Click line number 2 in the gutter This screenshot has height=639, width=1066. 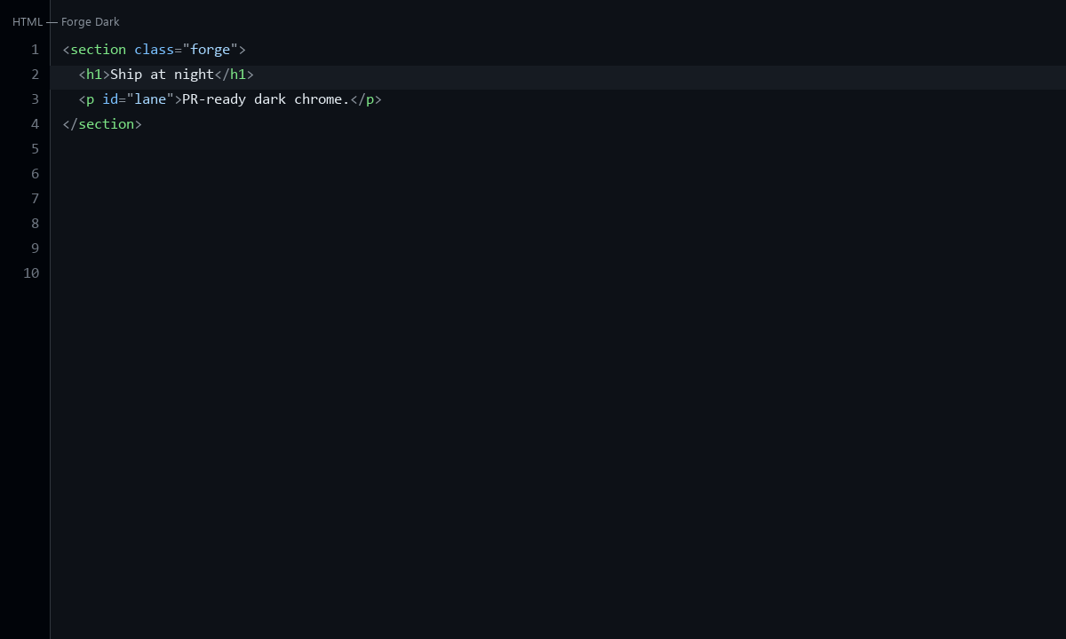35,75
